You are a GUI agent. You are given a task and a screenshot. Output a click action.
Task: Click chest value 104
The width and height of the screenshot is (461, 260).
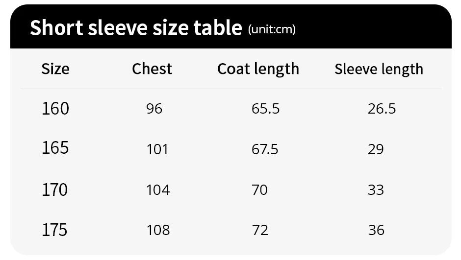[158, 189]
